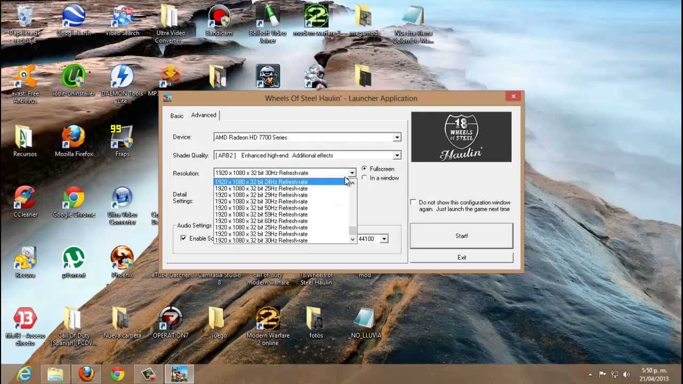Open Action Center flag icon

pyautogui.click(x=602, y=374)
